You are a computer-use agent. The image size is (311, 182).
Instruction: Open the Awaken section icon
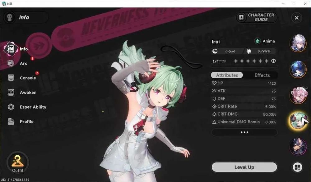(11, 92)
